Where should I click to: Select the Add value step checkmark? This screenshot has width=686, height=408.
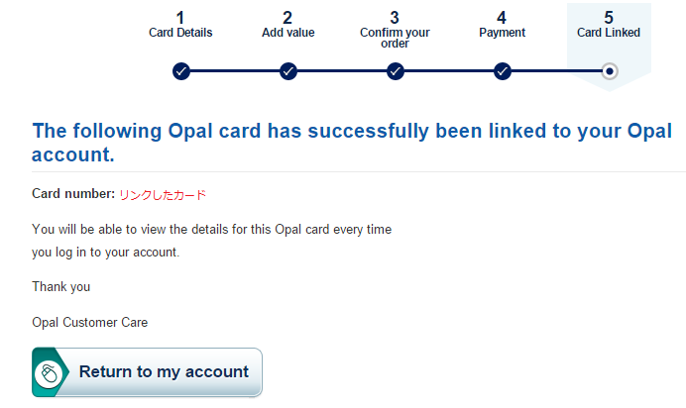[x=288, y=71]
